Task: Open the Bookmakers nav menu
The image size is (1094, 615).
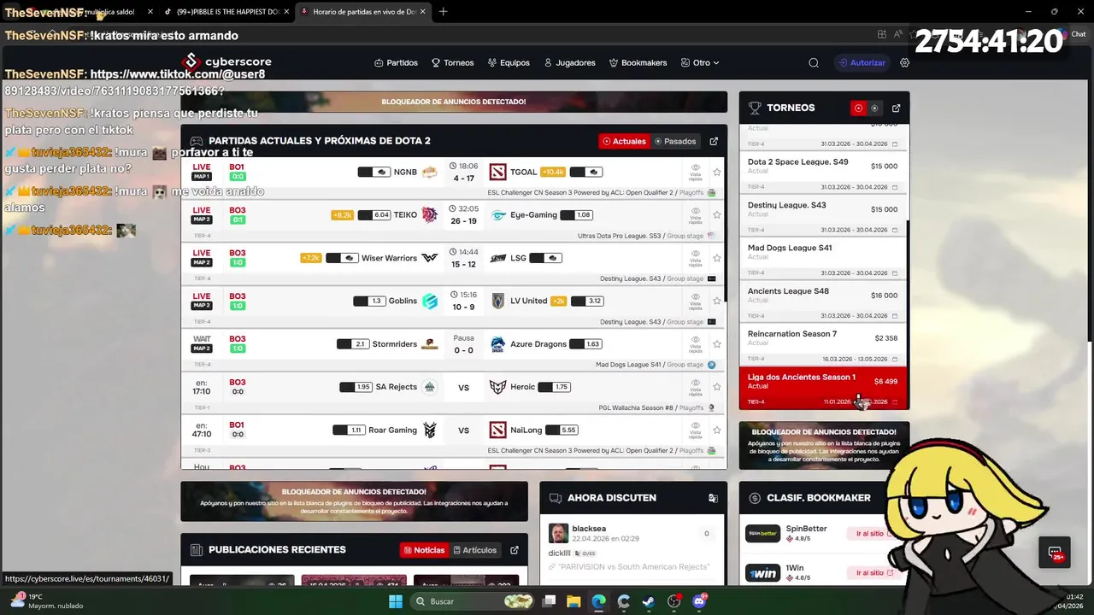Action: 638,62
